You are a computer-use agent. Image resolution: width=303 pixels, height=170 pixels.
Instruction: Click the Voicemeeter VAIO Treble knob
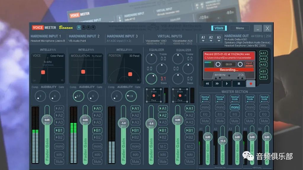151,59
